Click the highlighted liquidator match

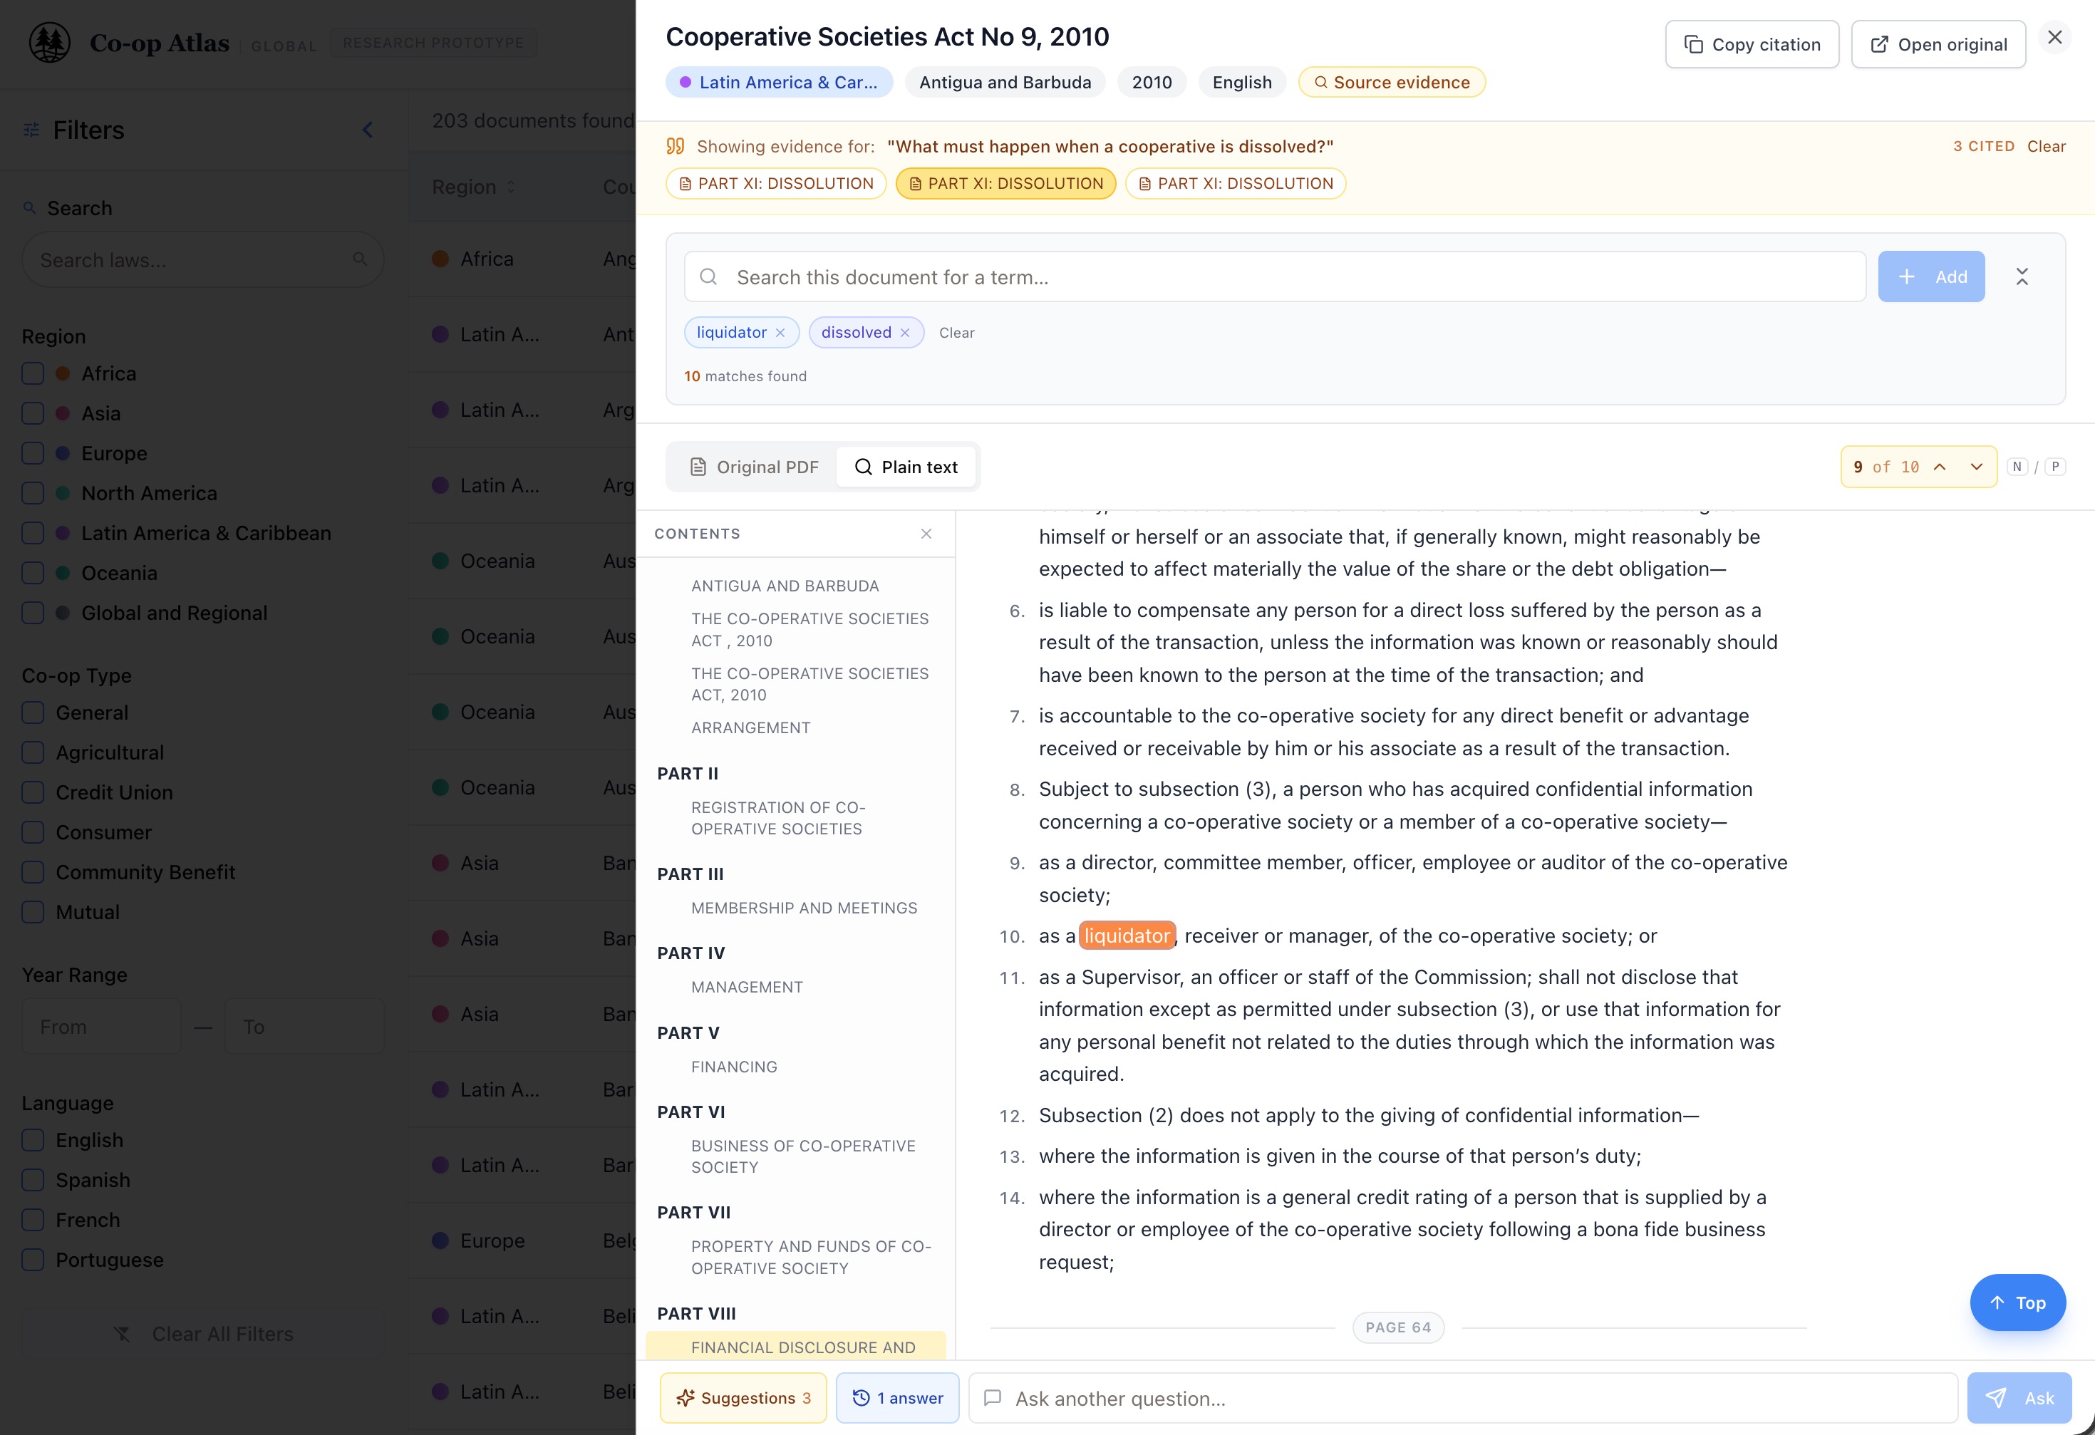pyautogui.click(x=1127, y=936)
